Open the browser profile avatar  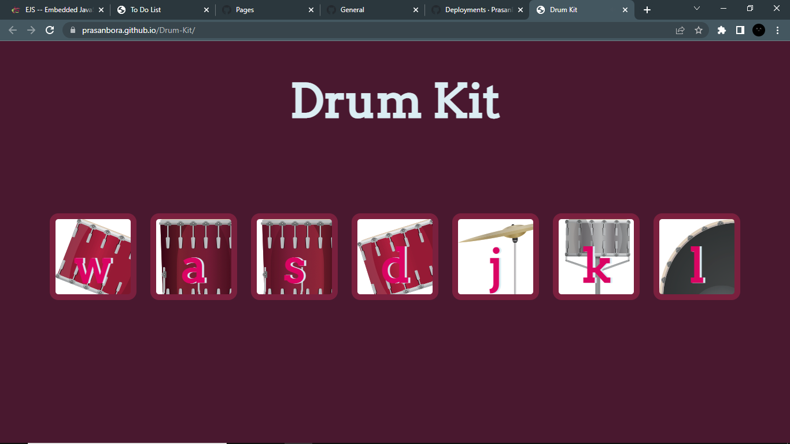tap(758, 30)
